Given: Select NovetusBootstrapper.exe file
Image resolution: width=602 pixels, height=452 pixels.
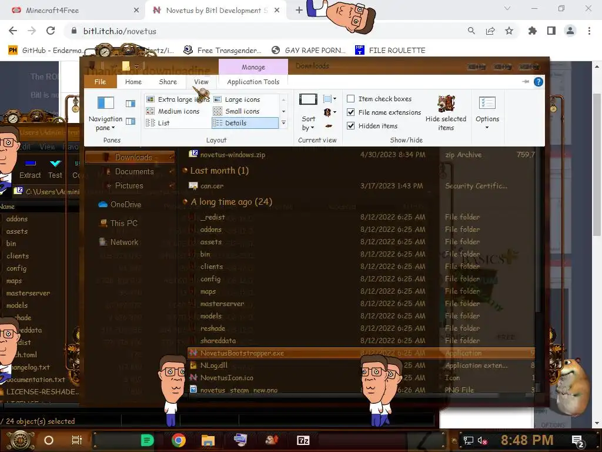Looking at the screenshot, I should 361,353.
